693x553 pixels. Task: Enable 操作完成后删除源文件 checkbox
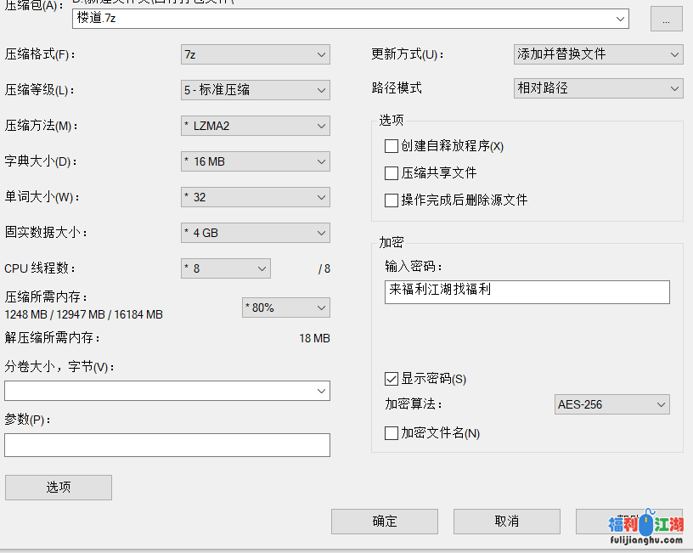pos(392,200)
